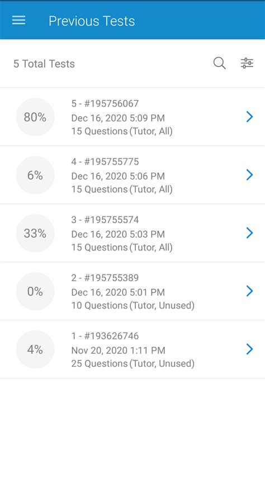Open test #195756067 entry
This screenshot has height=497, width=265.
click(132, 117)
